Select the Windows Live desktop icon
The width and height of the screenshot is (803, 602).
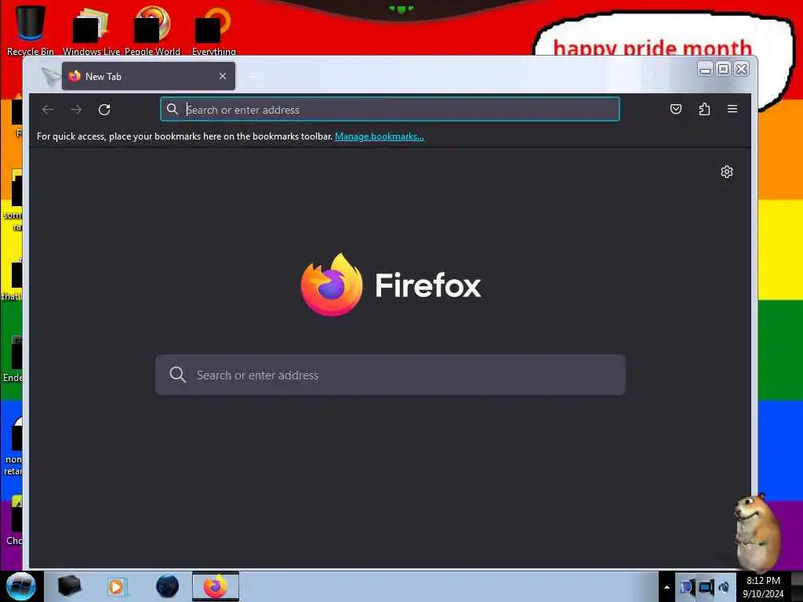91,30
